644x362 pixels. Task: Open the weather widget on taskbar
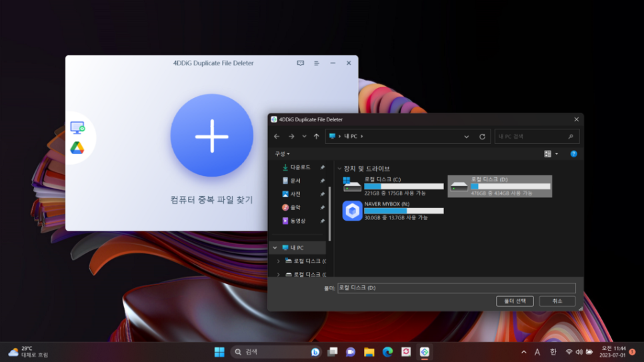click(x=28, y=352)
